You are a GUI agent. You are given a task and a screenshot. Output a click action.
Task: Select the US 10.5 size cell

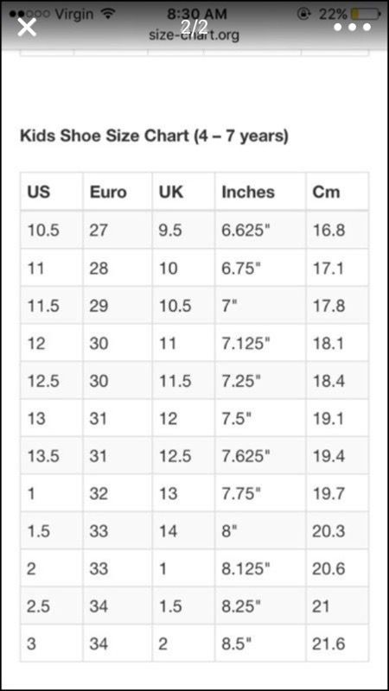click(52, 230)
